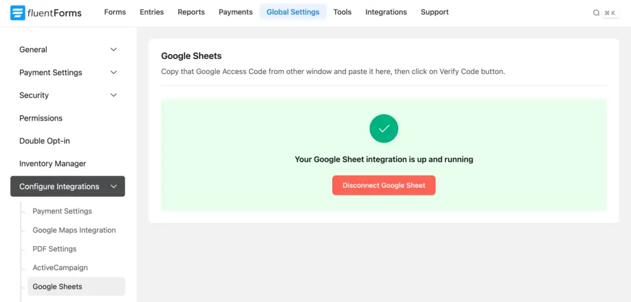This screenshot has height=302, width=631.
Task: Open PDF Settings in the sidebar
Action: tap(54, 249)
